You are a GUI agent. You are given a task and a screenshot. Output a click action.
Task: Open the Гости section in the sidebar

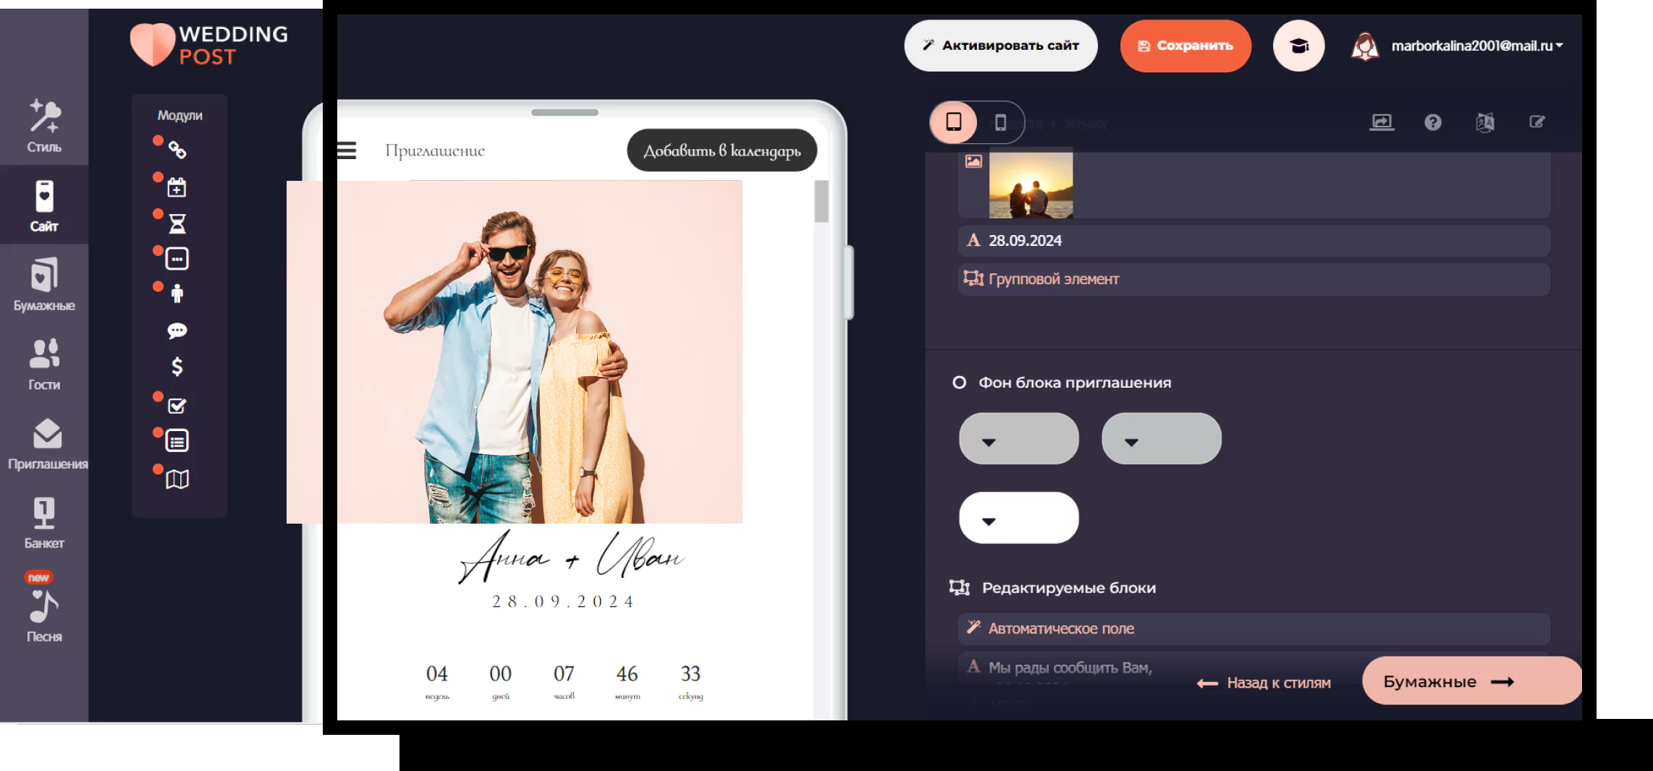(44, 364)
